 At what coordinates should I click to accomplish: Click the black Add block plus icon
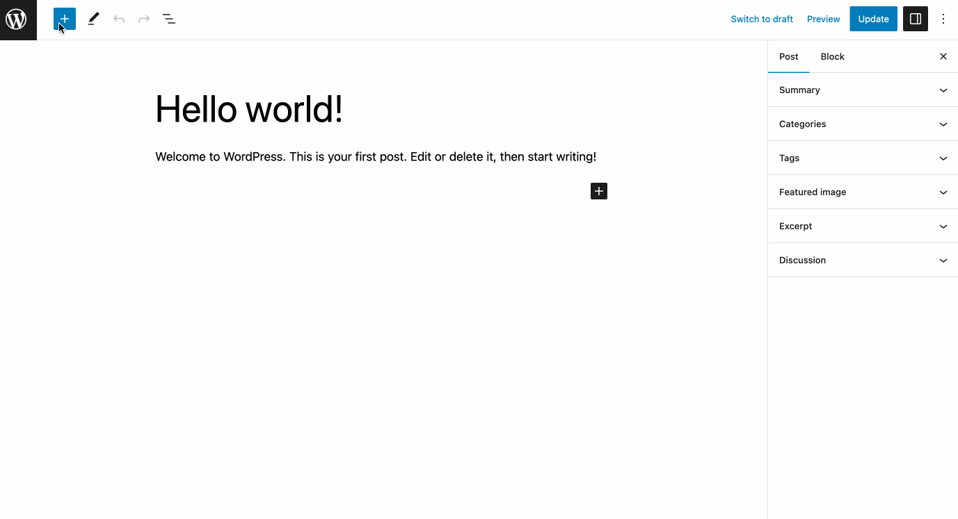[599, 191]
